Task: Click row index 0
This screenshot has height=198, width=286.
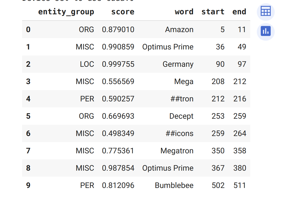Action: pyautogui.click(x=28, y=30)
